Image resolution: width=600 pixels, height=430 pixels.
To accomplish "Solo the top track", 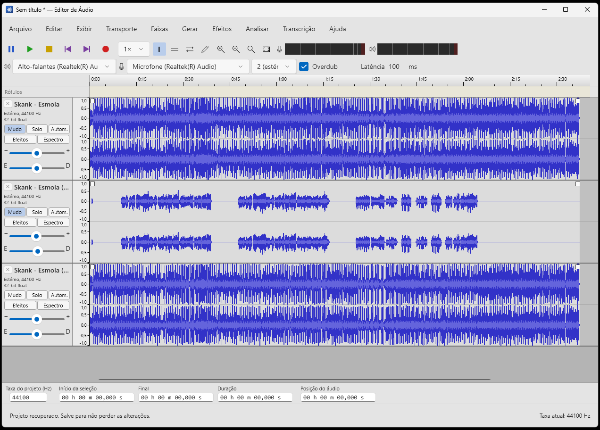I will tap(37, 129).
